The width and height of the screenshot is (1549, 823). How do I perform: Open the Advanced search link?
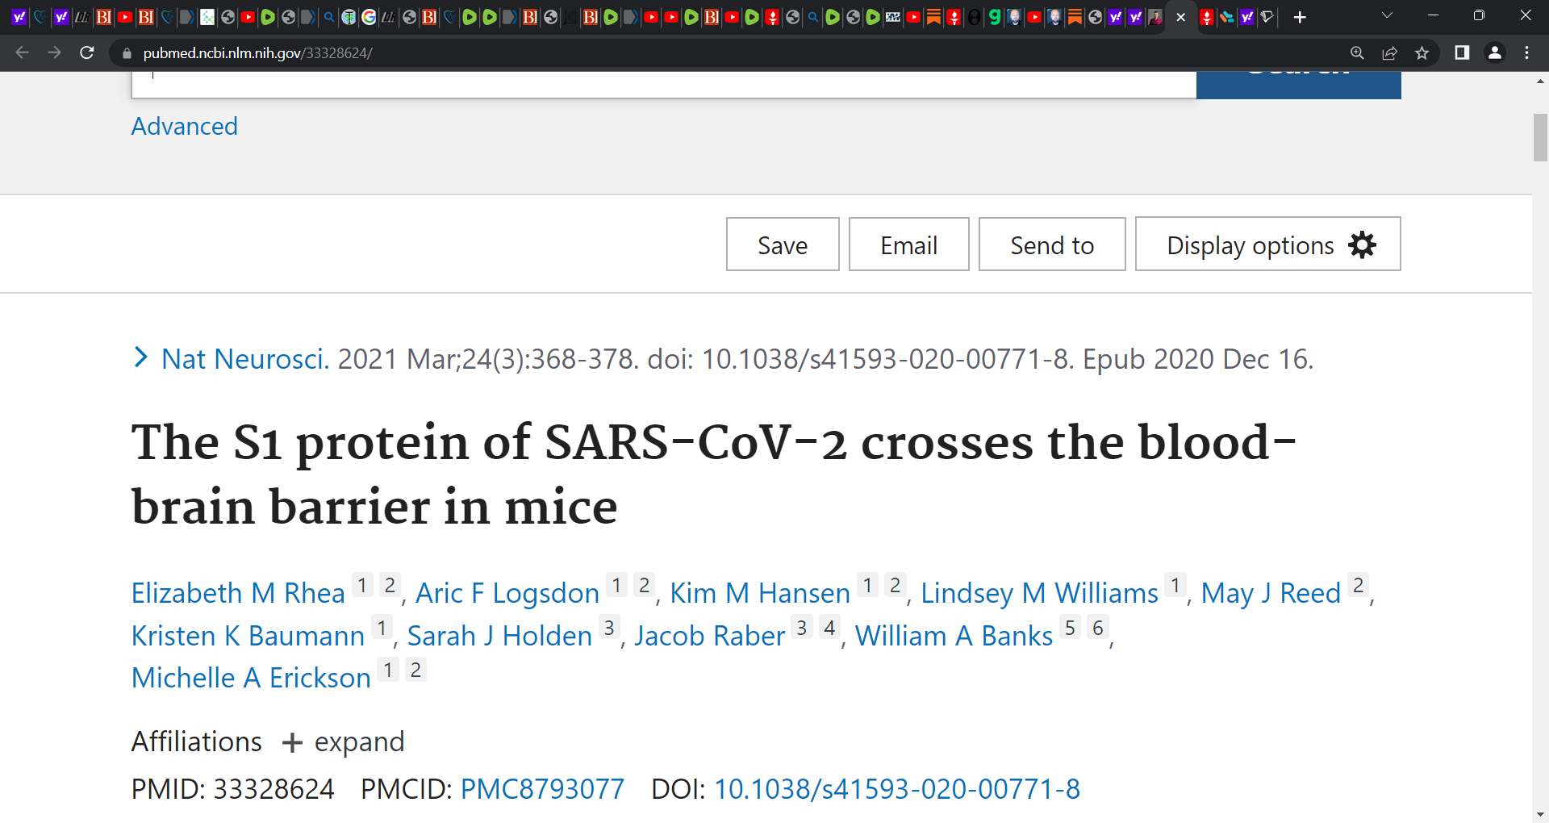184,126
